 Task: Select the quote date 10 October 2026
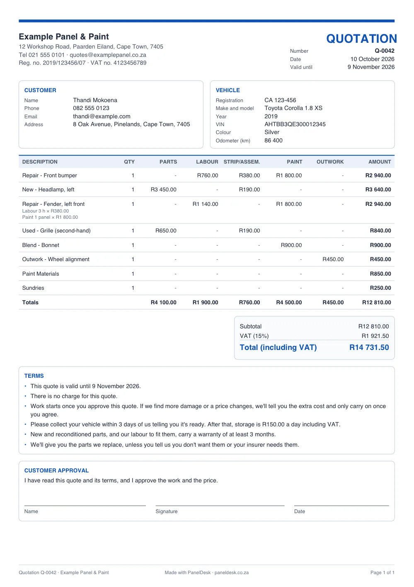[x=372, y=59]
